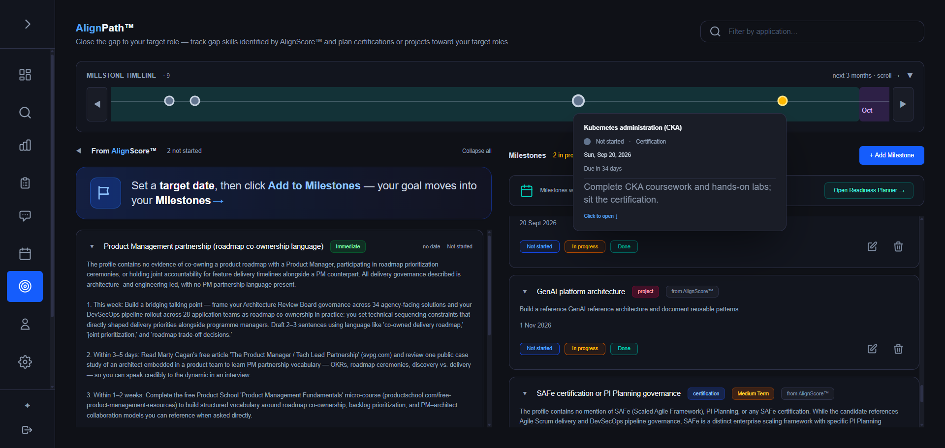The height and width of the screenshot is (448, 945).
Task: Click the AlignPath page title
Action: point(104,28)
